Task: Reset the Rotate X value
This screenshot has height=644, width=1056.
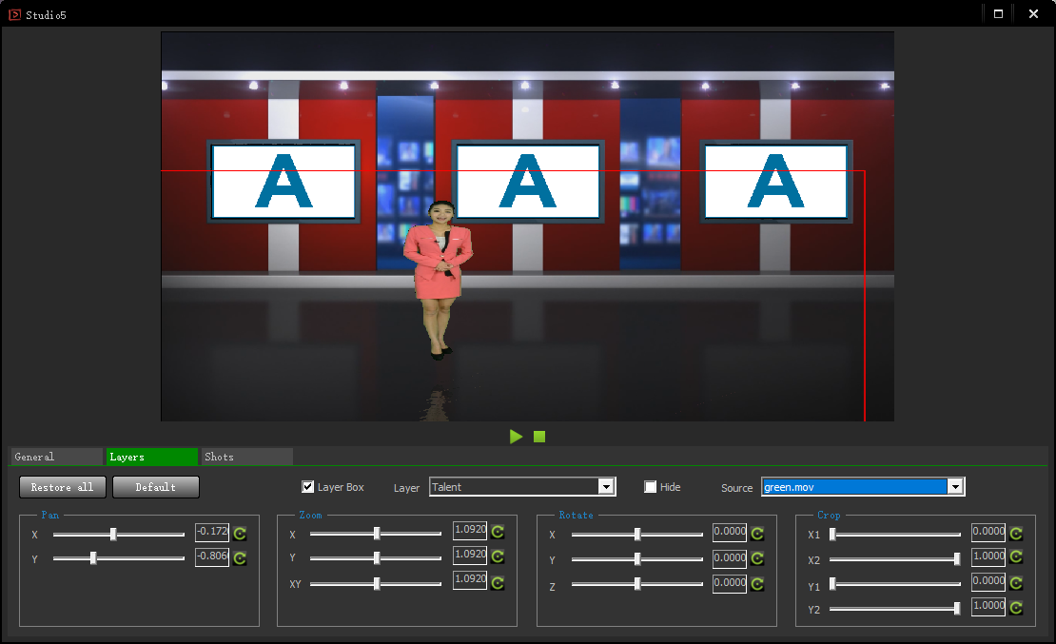Action: pos(757,534)
